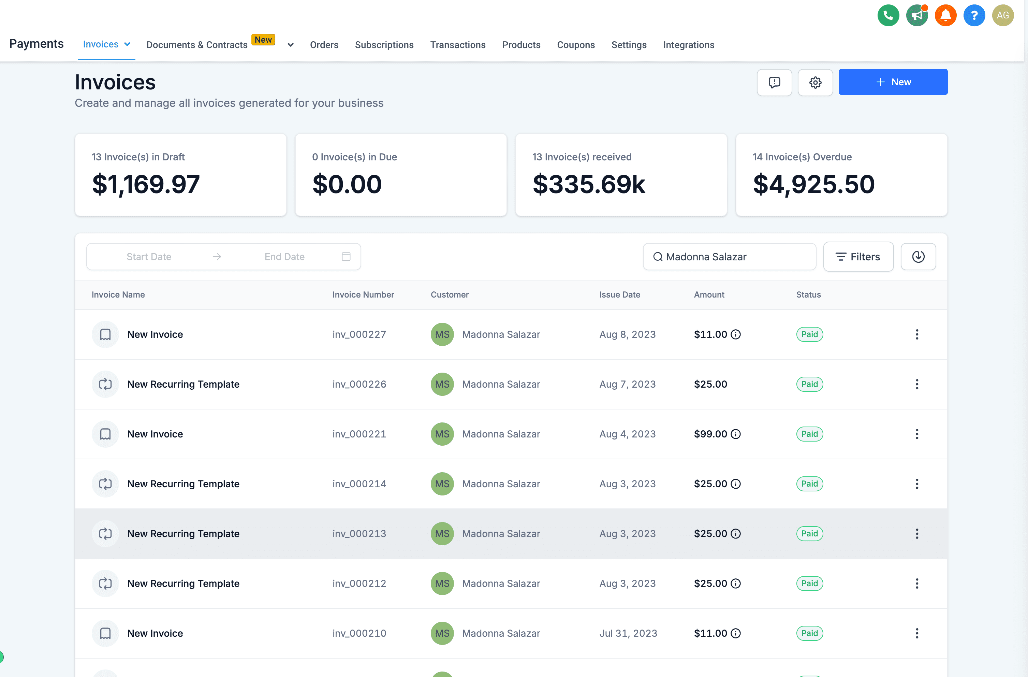Click the green phone dialer icon
Viewport: 1028px width, 677px height.
coord(888,16)
